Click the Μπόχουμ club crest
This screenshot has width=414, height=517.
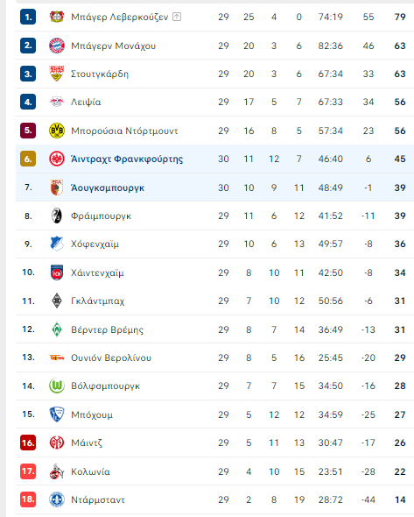57,414
